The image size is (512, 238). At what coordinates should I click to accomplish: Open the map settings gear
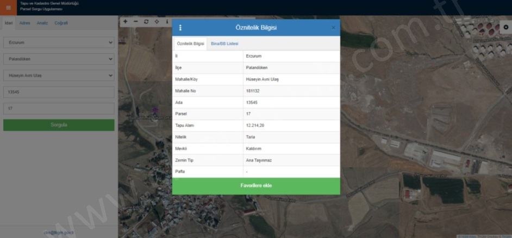point(505,27)
